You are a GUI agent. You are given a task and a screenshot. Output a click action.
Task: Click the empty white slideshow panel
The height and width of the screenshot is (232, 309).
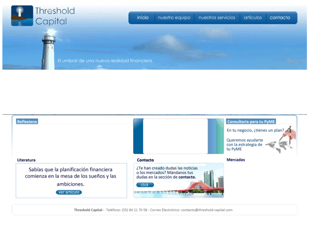[176, 136]
